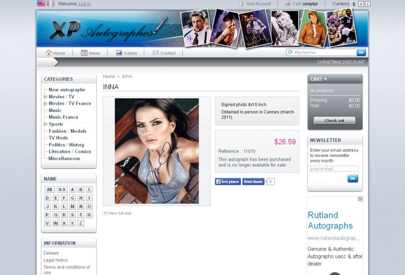Select euro currency symbol
Viewport: 405px width, 275px height.
361,4
